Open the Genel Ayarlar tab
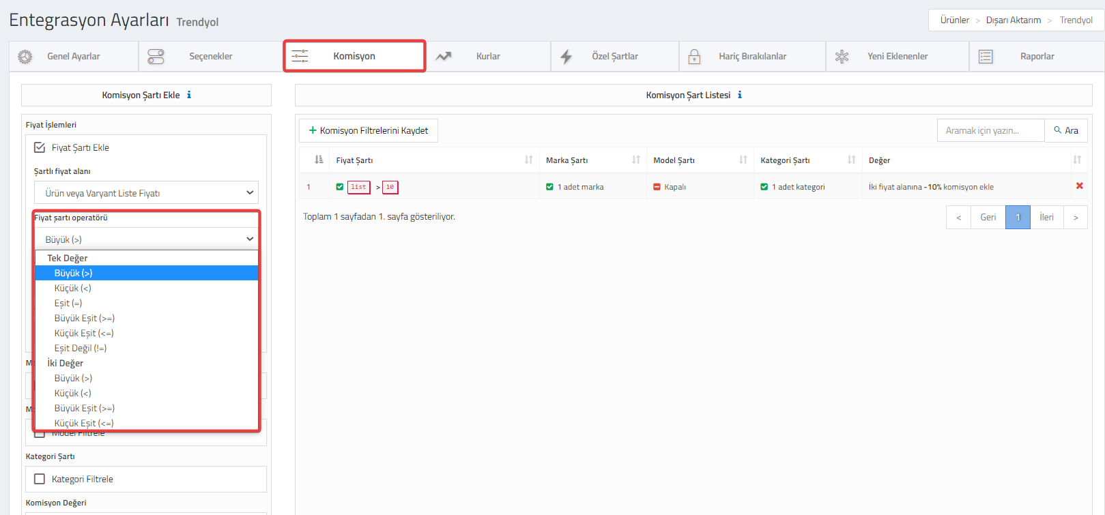Screen dimensions: 1105x515 (74, 57)
